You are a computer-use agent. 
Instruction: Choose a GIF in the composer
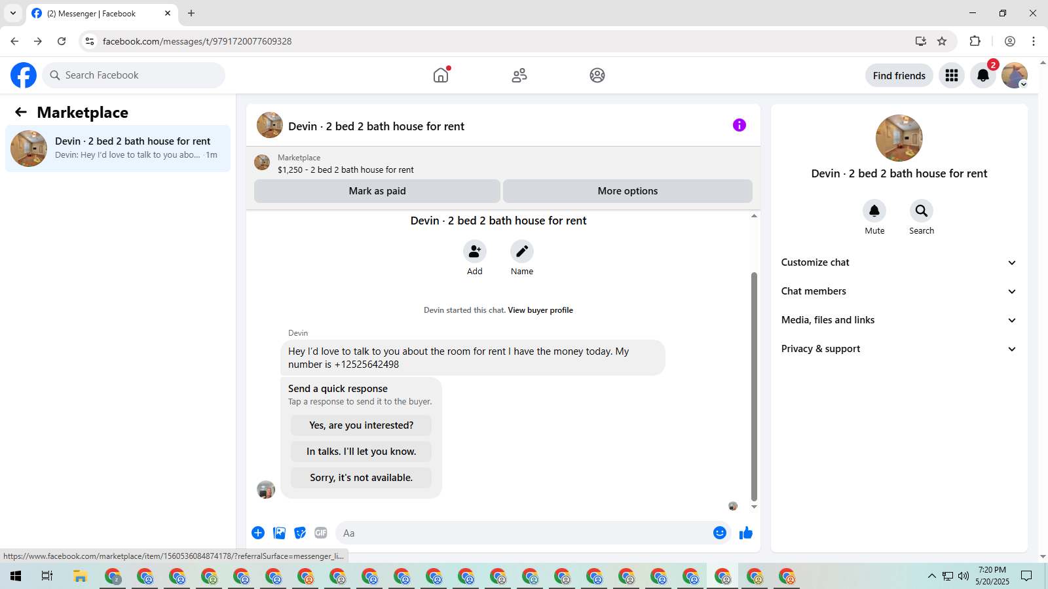(x=321, y=533)
